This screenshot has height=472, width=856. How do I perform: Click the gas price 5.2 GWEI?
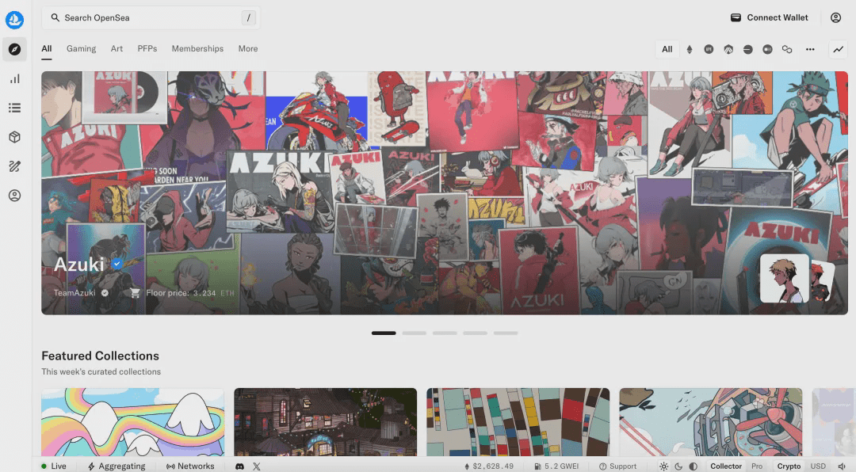pos(556,466)
